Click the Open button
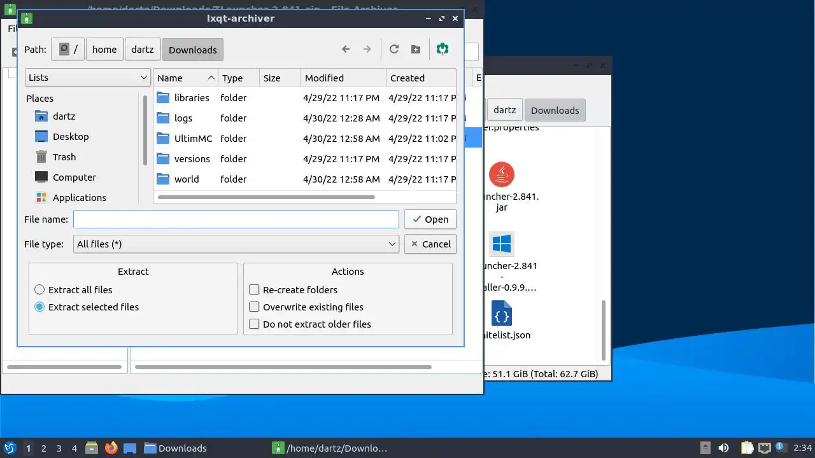 click(430, 219)
